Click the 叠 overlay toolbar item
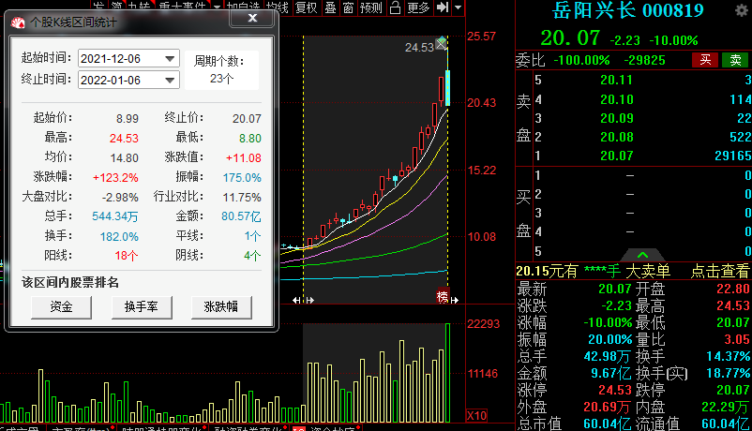 point(330,7)
